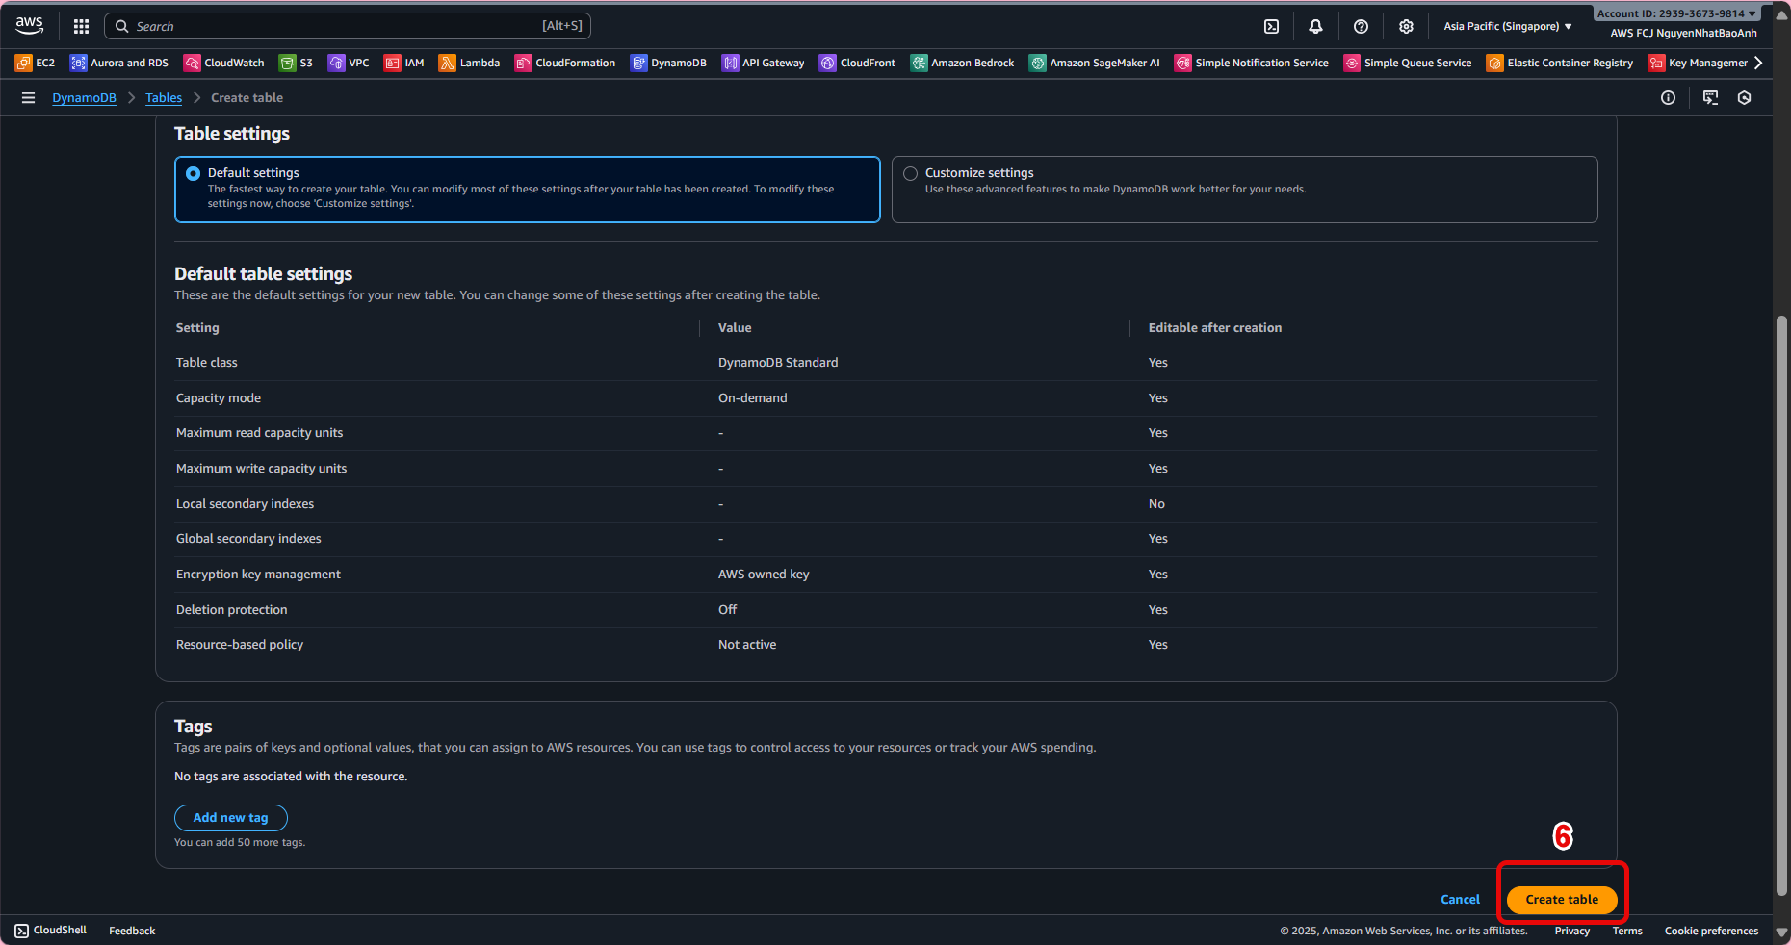This screenshot has height=945, width=1791.
Task: Open Elastic Container Registry shortcut
Action: pos(1560,63)
